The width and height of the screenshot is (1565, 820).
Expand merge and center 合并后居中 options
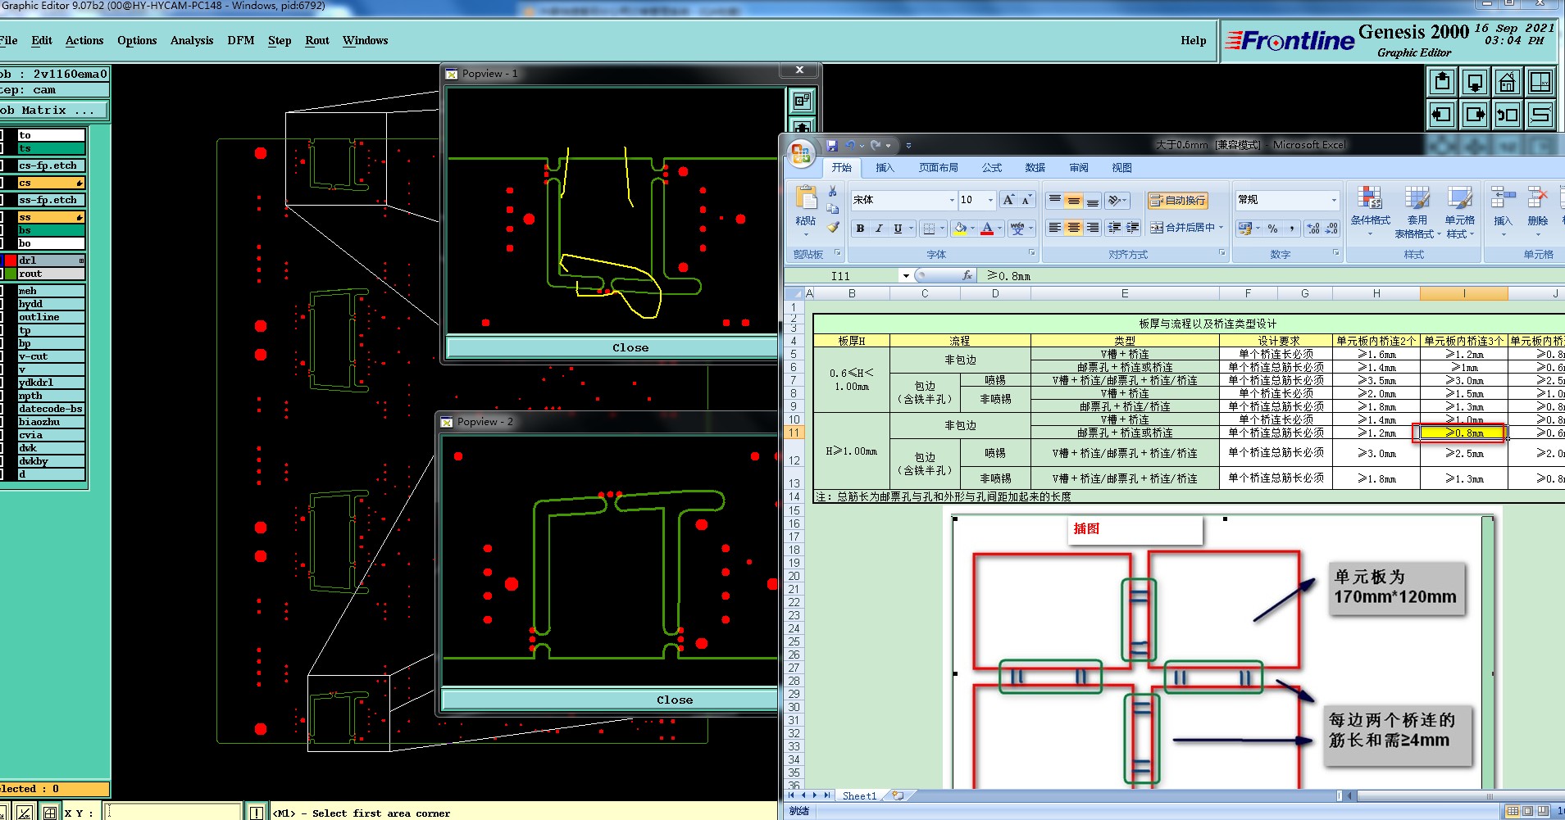[x=1221, y=228]
